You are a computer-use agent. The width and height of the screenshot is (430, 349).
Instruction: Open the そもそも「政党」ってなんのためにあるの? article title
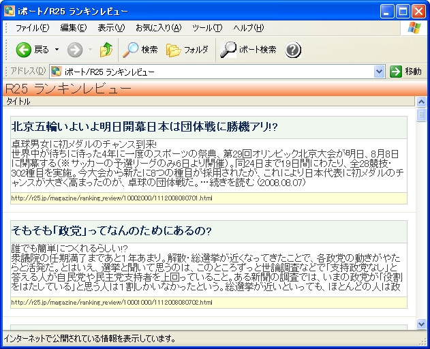tap(111, 231)
